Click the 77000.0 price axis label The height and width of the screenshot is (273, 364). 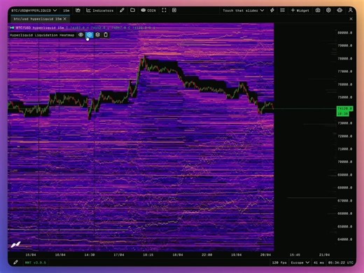(x=344, y=71)
